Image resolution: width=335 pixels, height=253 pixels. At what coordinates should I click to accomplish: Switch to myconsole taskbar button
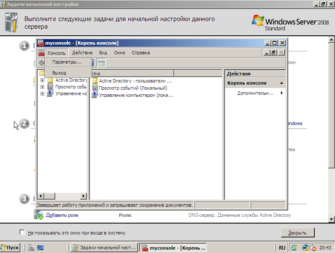[173, 248]
